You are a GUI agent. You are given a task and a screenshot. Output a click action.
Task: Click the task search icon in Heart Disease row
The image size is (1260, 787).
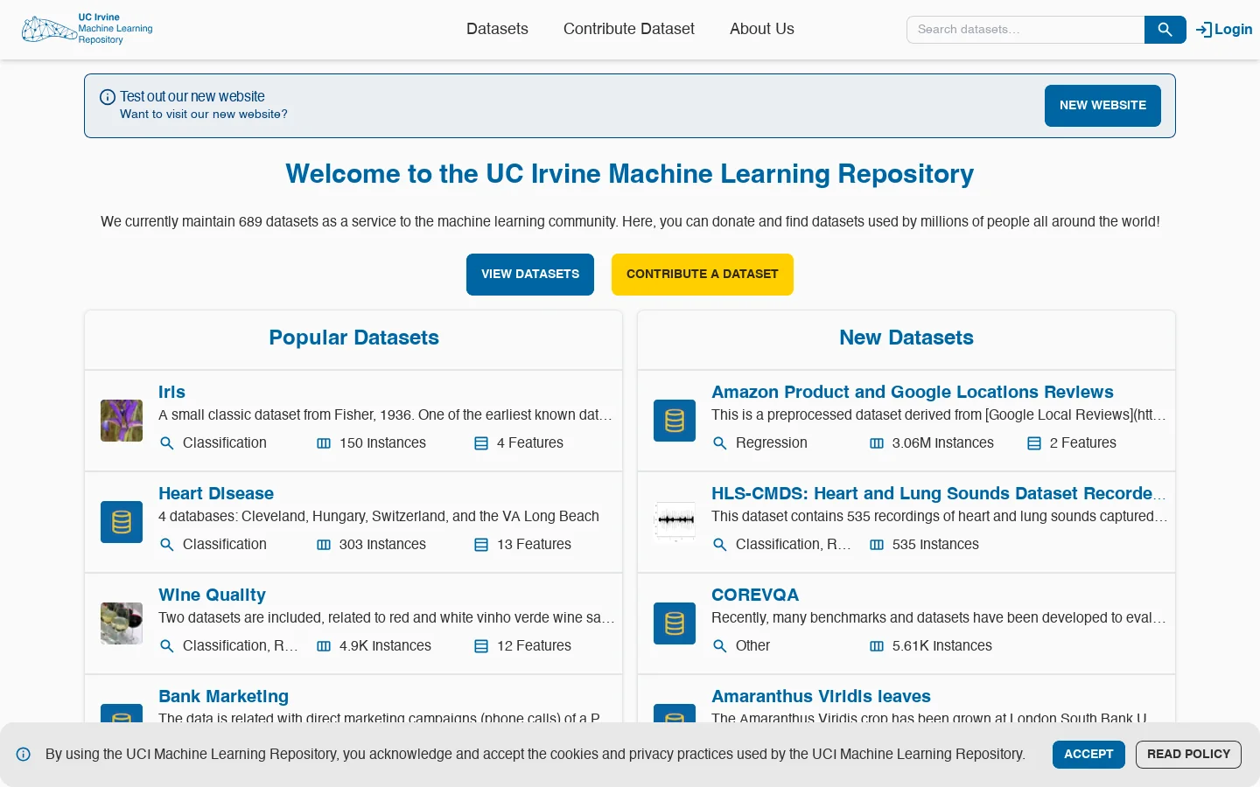point(167,545)
